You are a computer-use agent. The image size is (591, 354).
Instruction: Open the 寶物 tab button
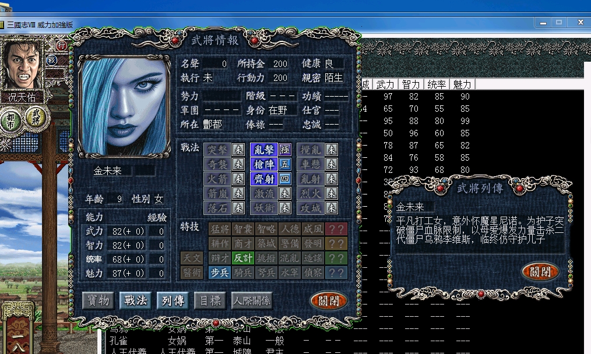(x=98, y=300)
